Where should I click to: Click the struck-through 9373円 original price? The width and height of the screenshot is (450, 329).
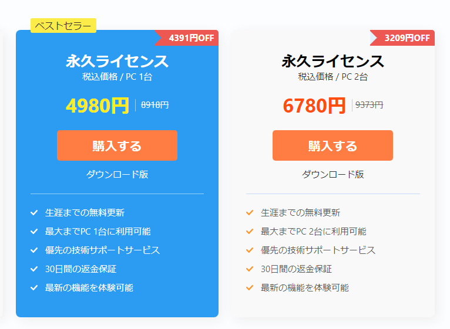[x=370, y=105]
